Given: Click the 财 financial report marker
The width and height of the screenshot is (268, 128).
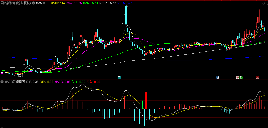Looking at the screenshot, I should tap(217, 78).
